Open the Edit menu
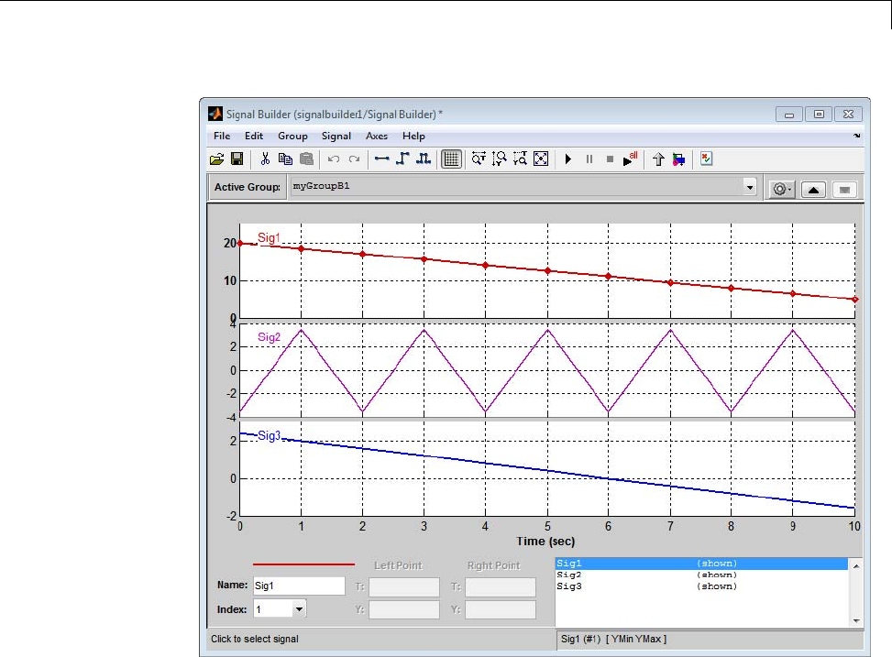Image resolution: width=892 pixels, height=657 pixels. tap(254, 136)
